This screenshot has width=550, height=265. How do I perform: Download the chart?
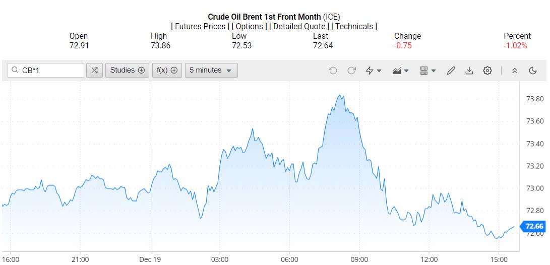click(x=469, y=71)
